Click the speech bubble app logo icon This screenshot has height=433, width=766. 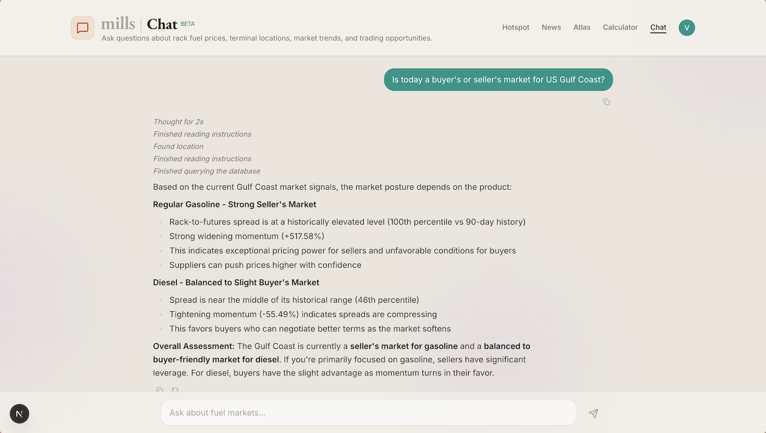pyautogui.click(x=82, y=27)
